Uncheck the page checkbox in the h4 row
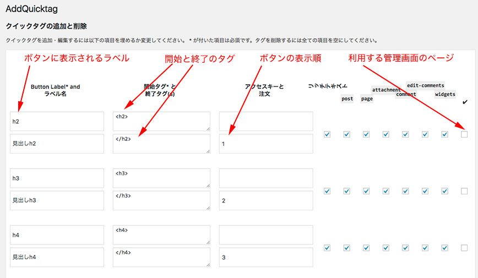478x278 pixels. pyautogui.click(x=366, y=248)
